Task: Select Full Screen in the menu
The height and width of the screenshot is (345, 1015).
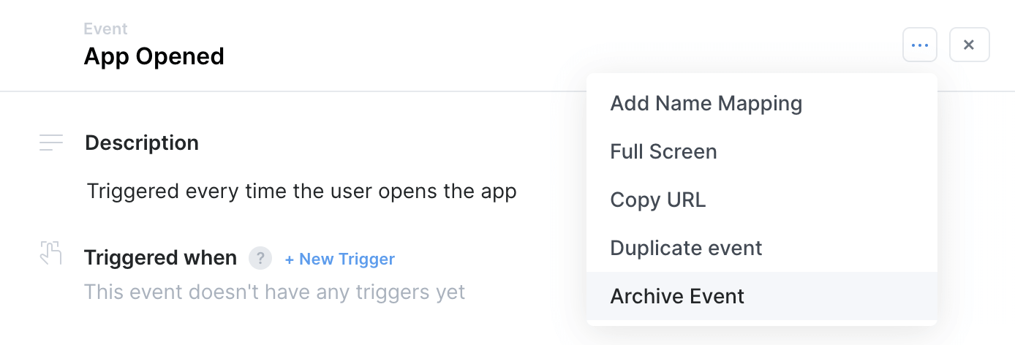Action: [x=663, y=152]
